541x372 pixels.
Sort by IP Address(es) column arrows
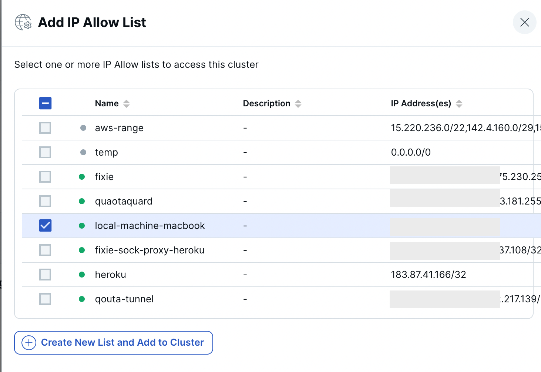pos(459,104)
